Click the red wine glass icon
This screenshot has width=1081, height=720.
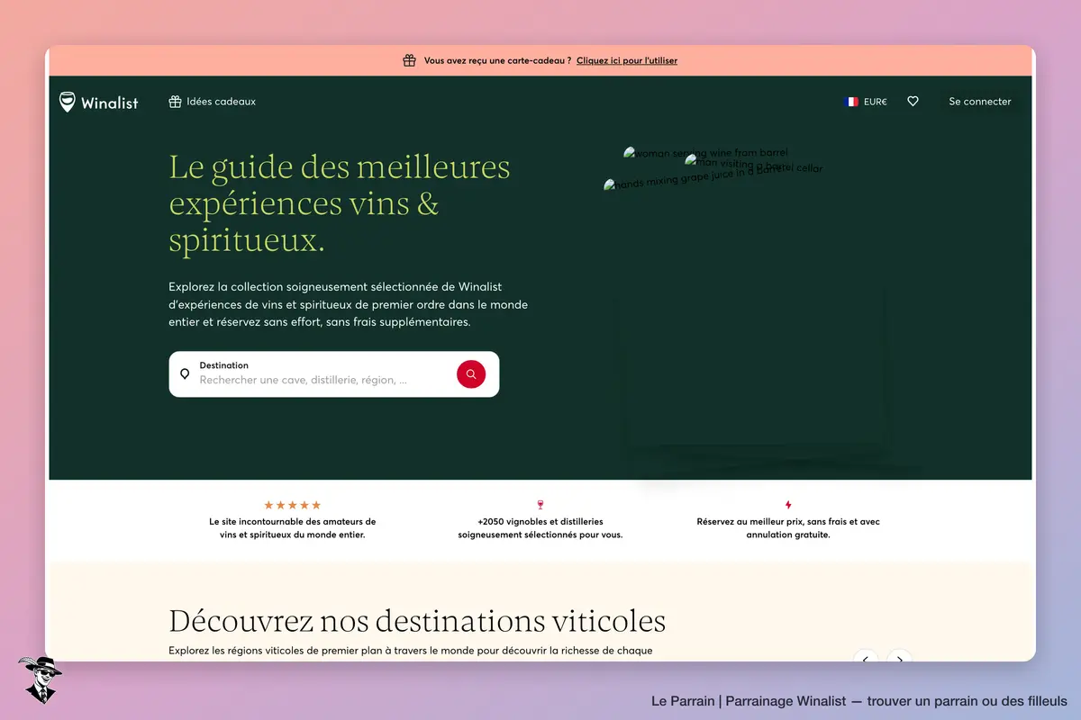[x=540, y=505]
